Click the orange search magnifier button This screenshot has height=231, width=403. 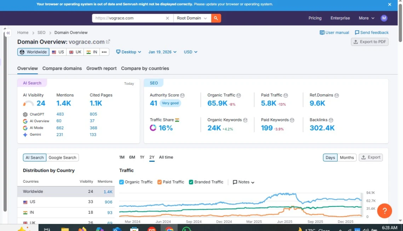(216, 18)
